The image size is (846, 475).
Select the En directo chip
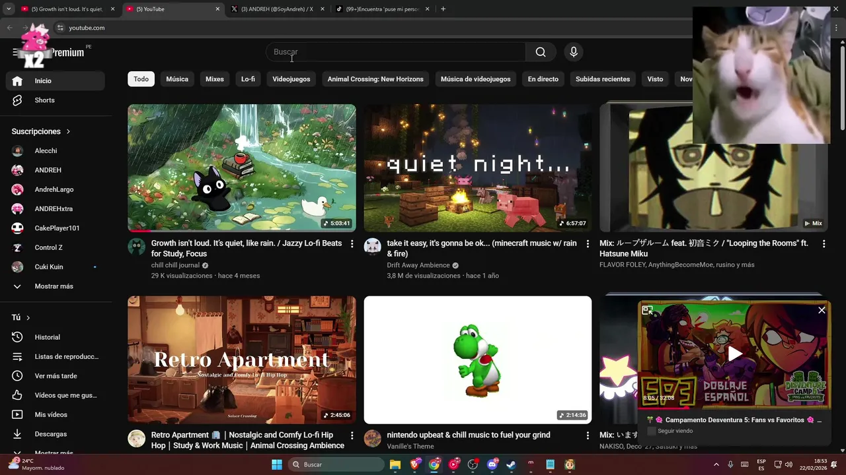coord(543,79)
